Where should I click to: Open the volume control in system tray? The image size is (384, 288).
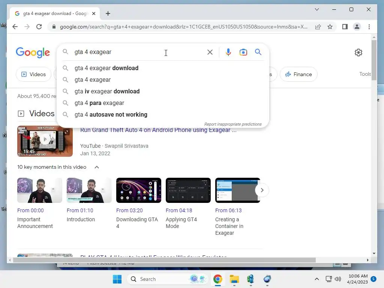click(x=338, y=279)
